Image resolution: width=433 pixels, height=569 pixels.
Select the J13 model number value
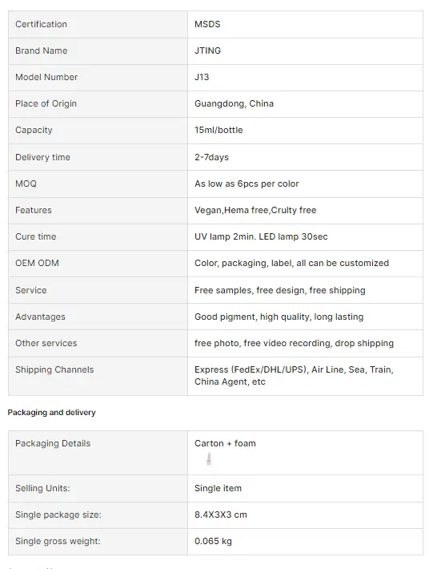pos(202,77)
